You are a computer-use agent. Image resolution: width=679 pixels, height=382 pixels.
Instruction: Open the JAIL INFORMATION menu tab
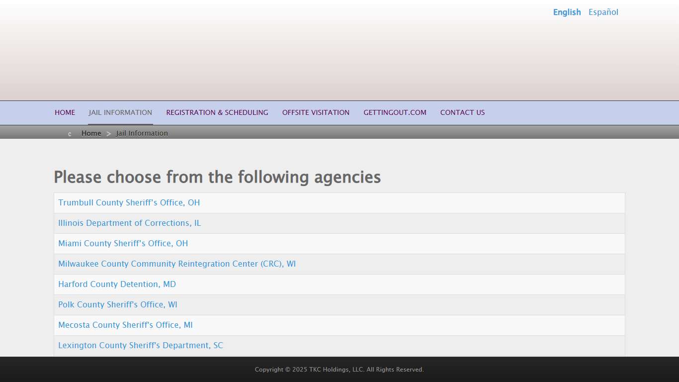[x=120, y=112]
